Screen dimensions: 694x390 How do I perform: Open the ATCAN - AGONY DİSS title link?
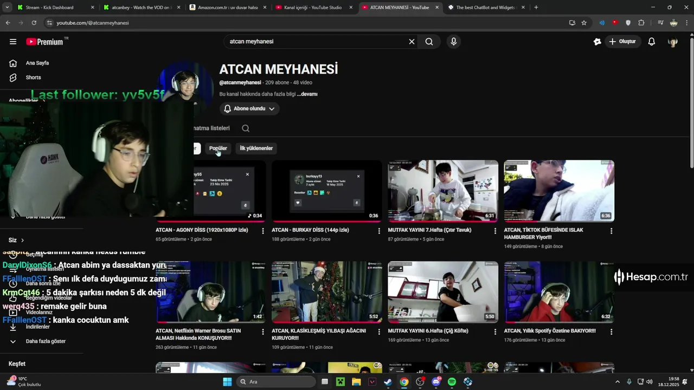pyautogui.click(x=202, y=230)
